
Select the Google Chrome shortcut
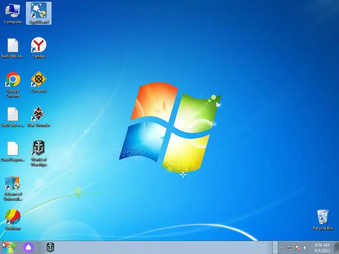pos(13,85)
